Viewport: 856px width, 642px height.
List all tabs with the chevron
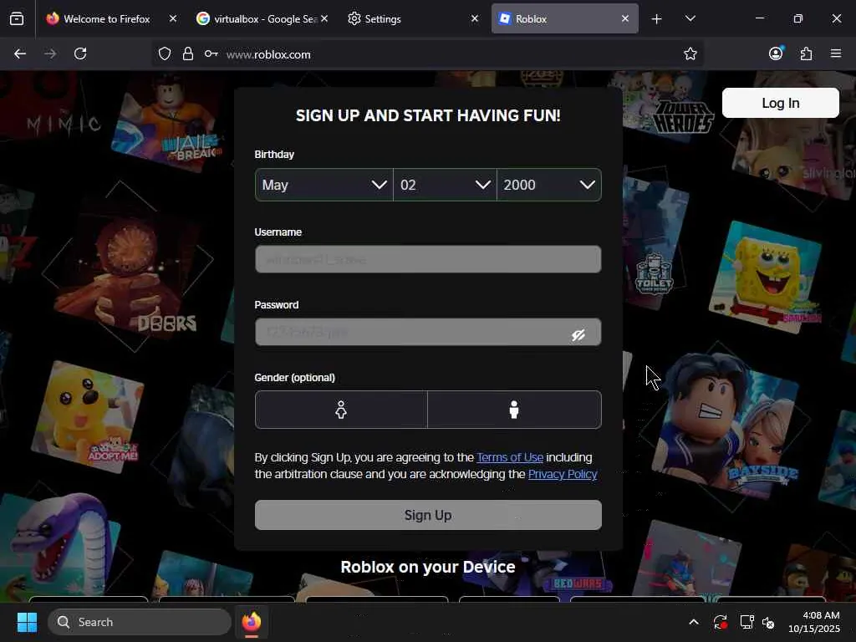690,18
